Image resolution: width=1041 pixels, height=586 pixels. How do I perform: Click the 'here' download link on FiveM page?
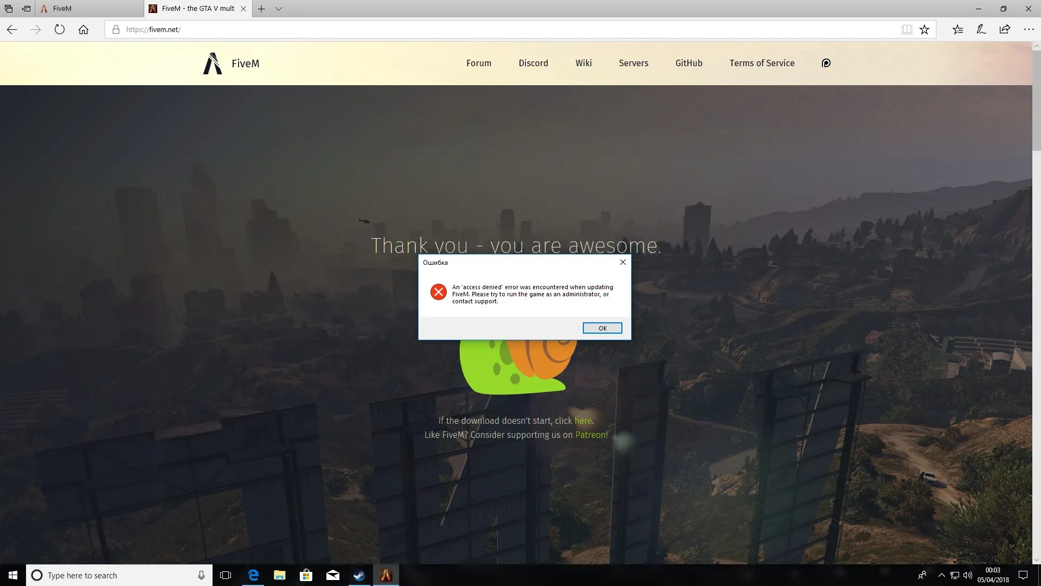[x=583, y=420]
